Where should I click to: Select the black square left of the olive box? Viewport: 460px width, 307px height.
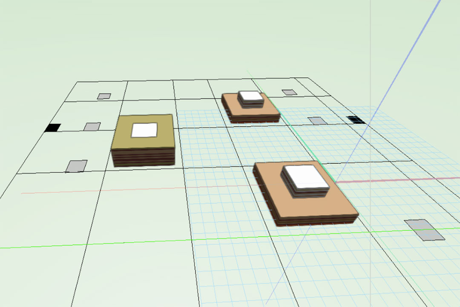point(53,127)
